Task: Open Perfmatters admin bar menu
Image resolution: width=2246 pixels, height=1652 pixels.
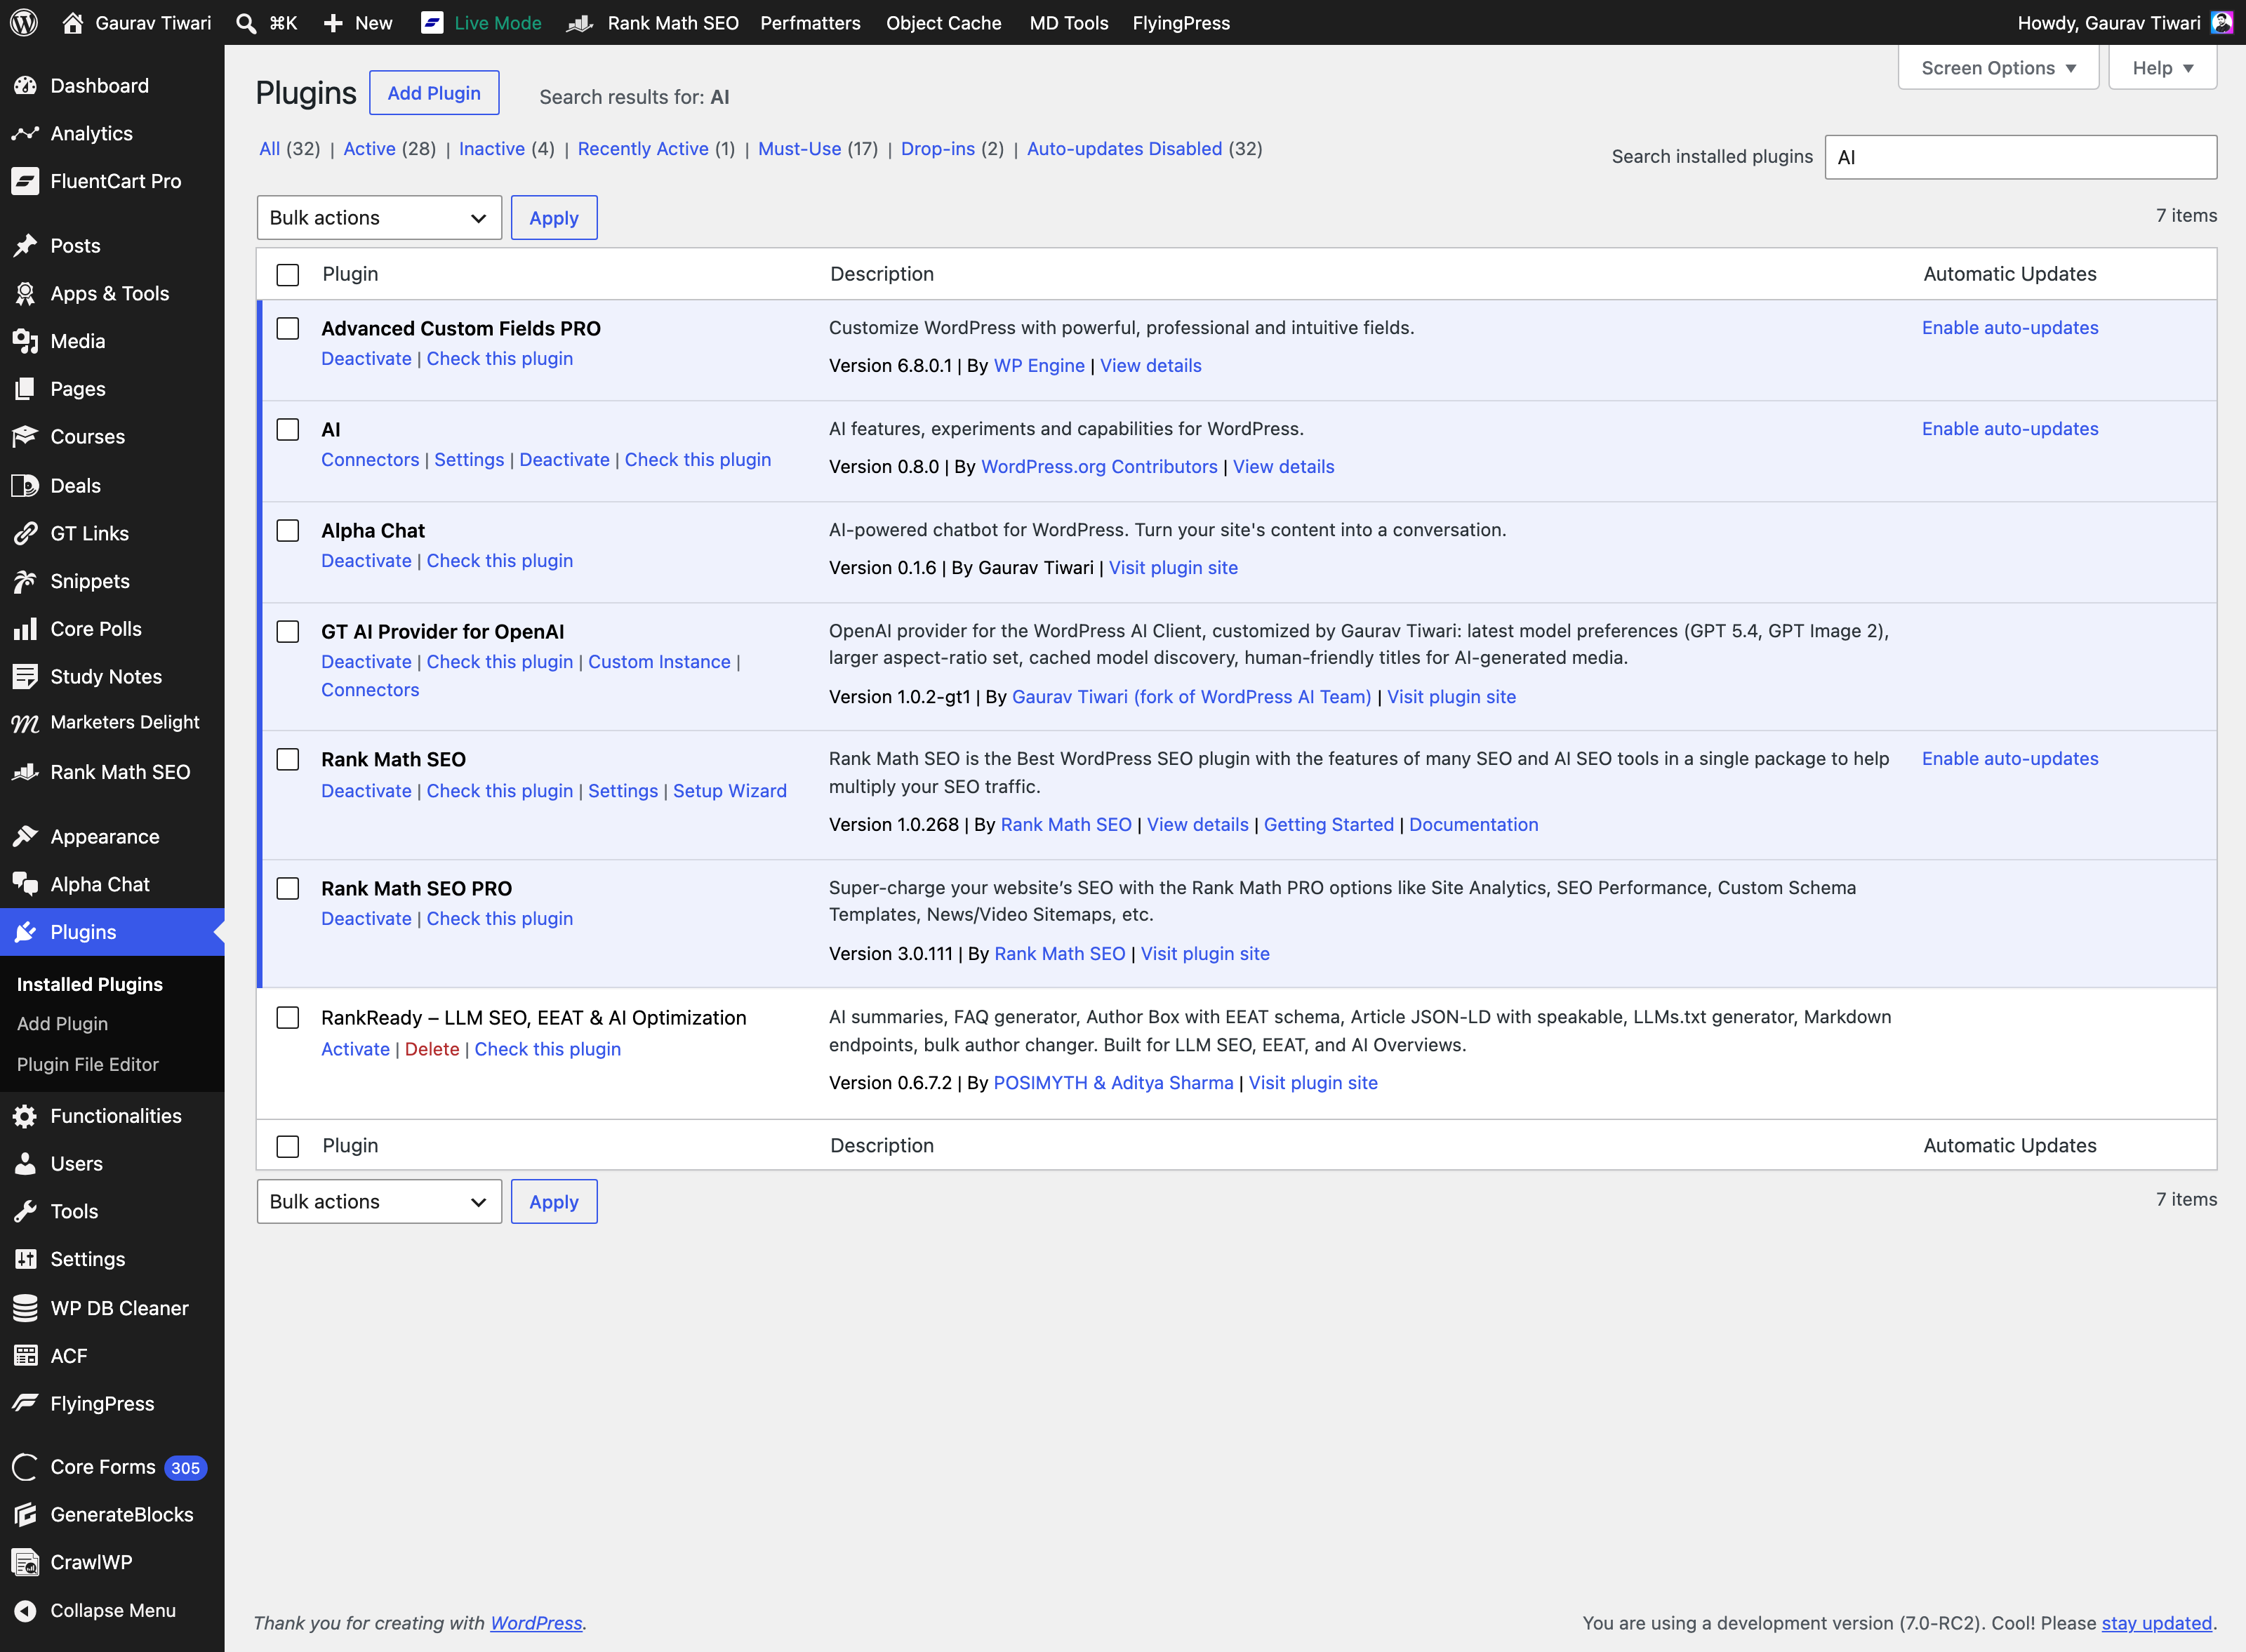Action: click(x=810, y=22)
